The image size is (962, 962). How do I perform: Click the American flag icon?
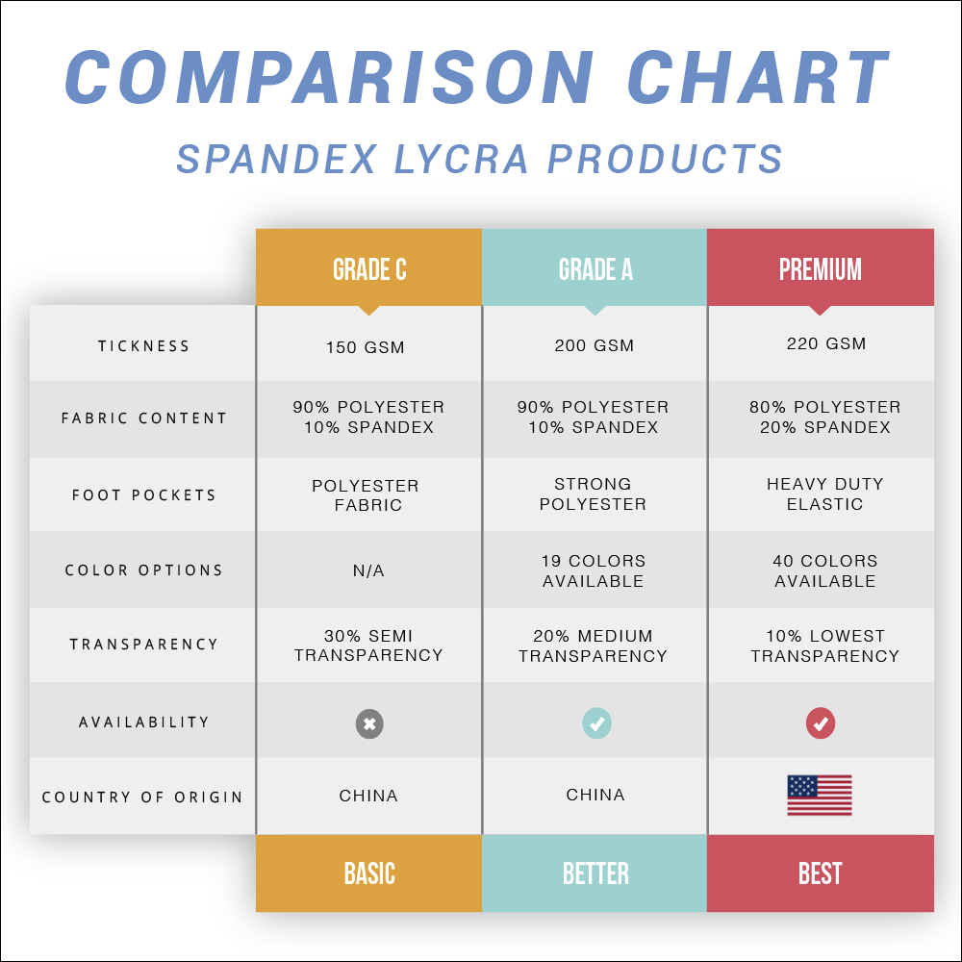pyautogui.click(x=820, y=796)
